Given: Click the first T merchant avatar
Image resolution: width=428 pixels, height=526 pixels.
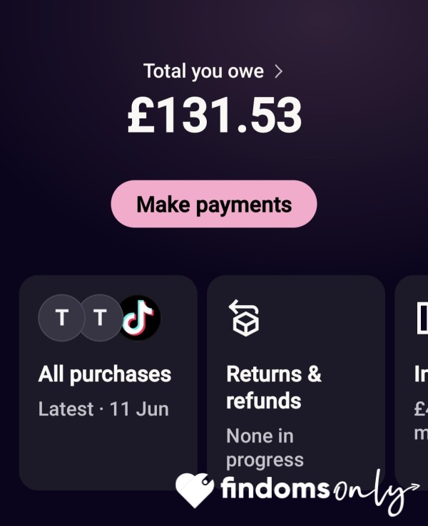Looking at the screenshot, I should coord(61,318).
